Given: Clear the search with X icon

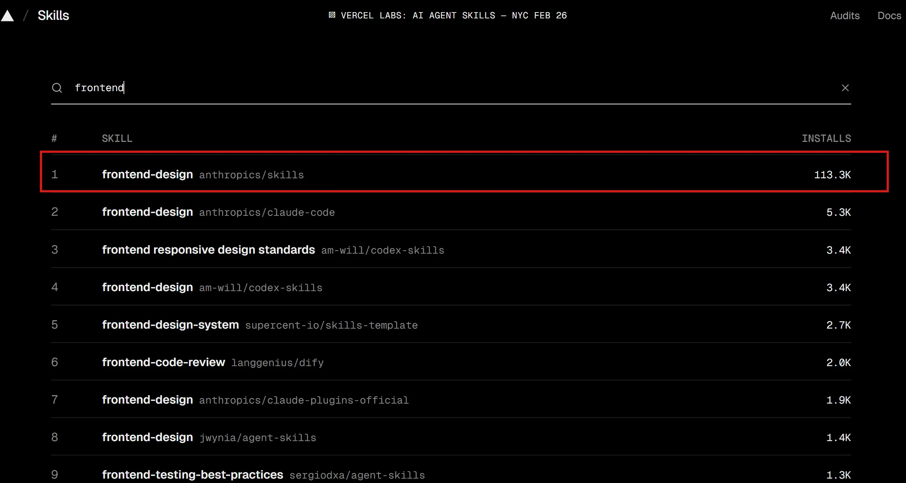Looking at the screenshot, I should (x=845, y=88).
